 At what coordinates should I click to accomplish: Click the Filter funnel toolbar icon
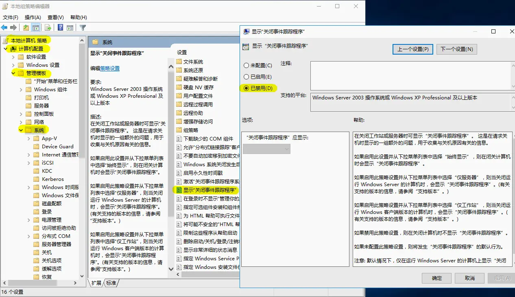pyautogui.click(x=83, y=28)
